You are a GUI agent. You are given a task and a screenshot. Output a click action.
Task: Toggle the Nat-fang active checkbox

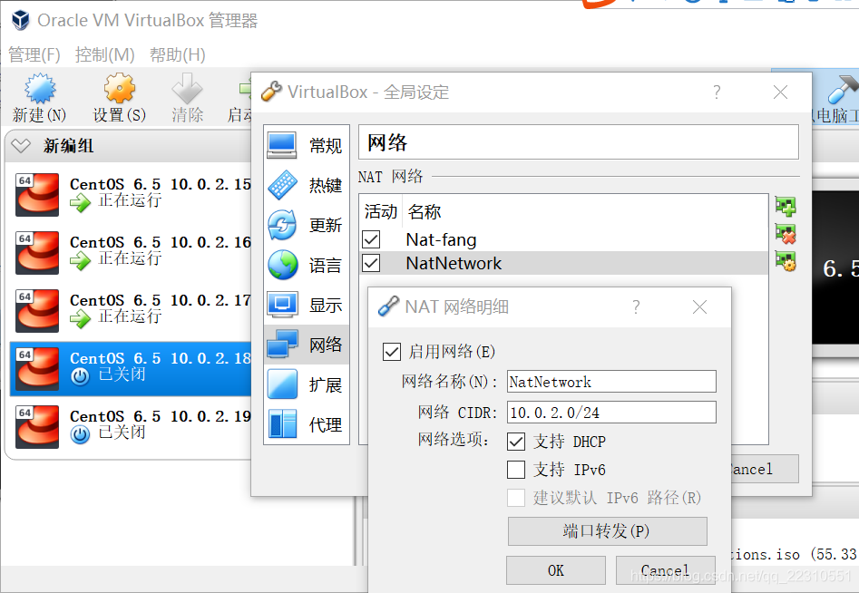tap(371, 239)
